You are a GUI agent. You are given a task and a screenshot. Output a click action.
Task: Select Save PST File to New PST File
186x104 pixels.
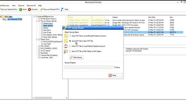tap(70, 41)
